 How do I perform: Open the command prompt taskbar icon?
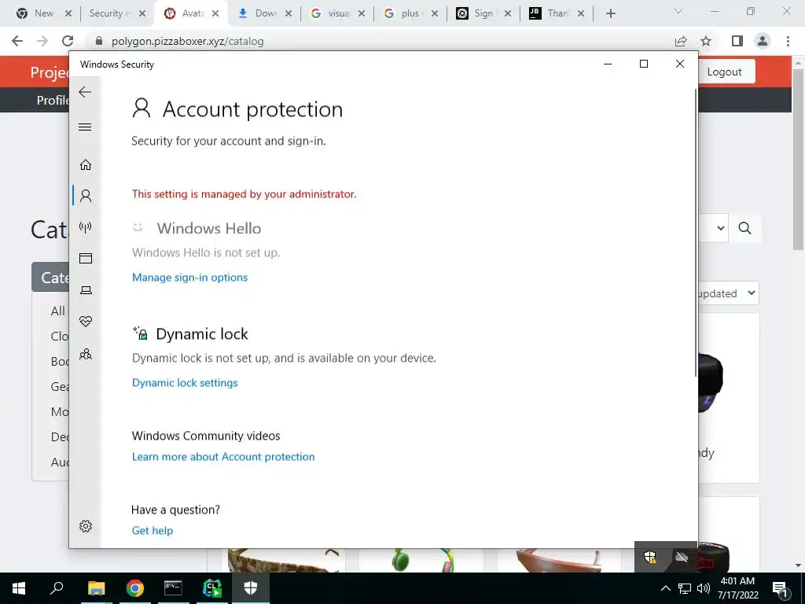173,588
